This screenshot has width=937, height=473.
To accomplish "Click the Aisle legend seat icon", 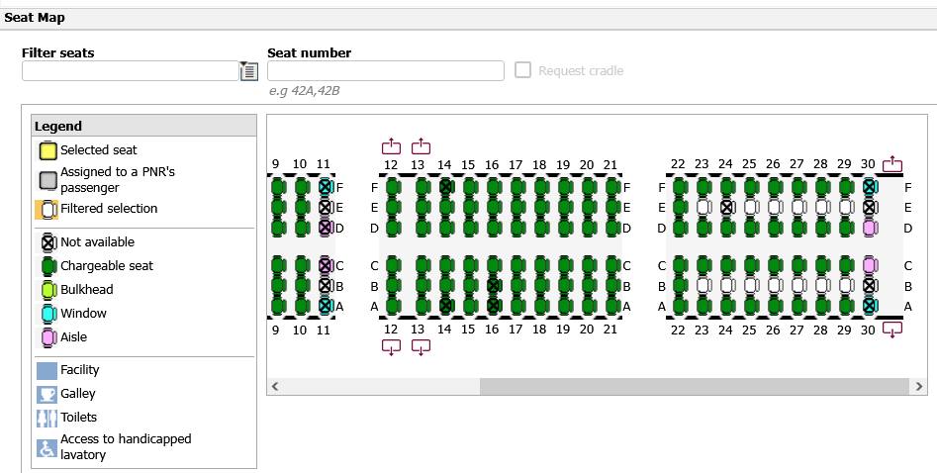I will point(48,337).
